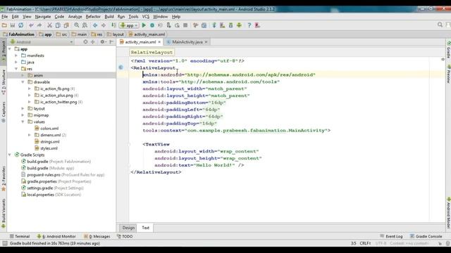
Task: Click the Redo toolbar arrow
Action: pyautogui.click(x=39, y=25)
